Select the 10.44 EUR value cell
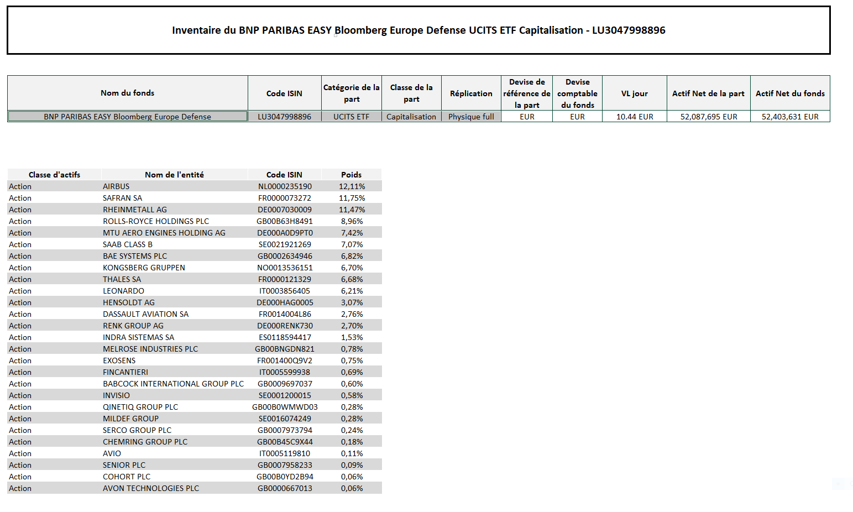The height and width of the screenshot is (512, 853). [634, 117]
